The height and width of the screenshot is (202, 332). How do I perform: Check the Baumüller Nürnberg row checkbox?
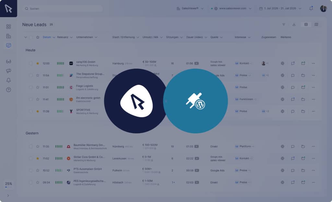(x=31, y=146)
